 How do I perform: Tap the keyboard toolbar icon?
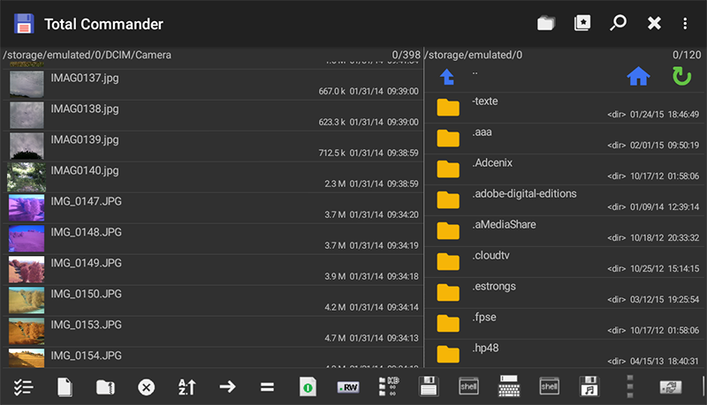coord(509,386)
